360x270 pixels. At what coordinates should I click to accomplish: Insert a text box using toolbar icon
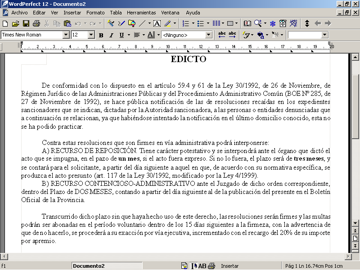pos(157,22)
